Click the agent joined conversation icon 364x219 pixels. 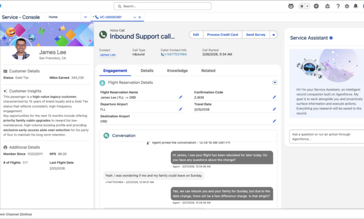pos(148,143)
